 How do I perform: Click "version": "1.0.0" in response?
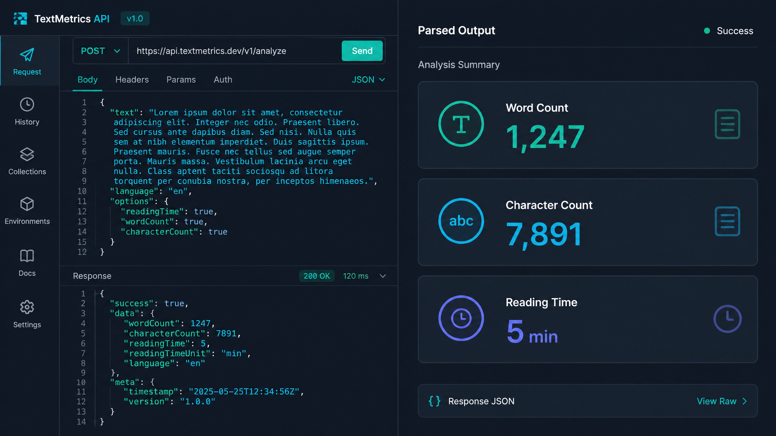coord(169,402)
